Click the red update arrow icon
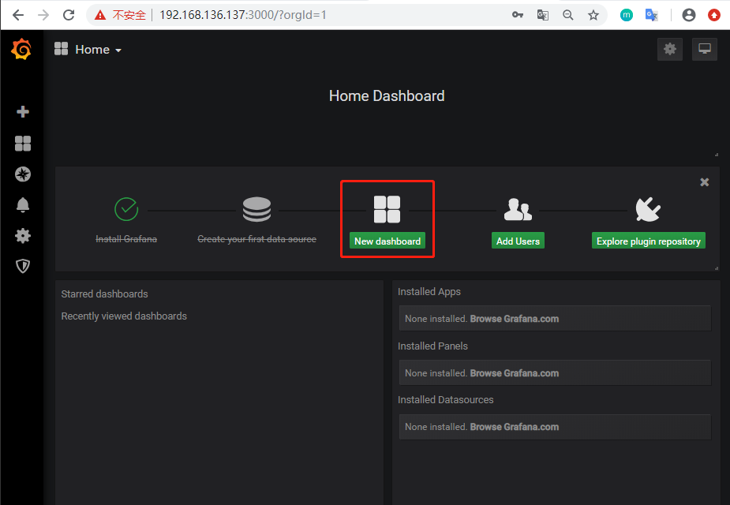The image size is (730, 505). [x=713, y=15]
